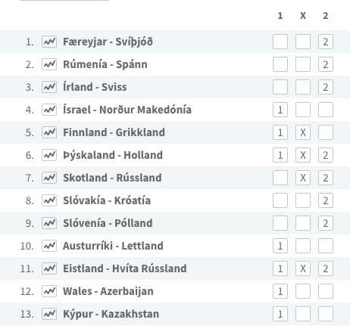The height and width of the screenshot is (332, 350).
Task: Check the X box for Ísrael - Norður Makedónía
Action: [x=303, y=110]
